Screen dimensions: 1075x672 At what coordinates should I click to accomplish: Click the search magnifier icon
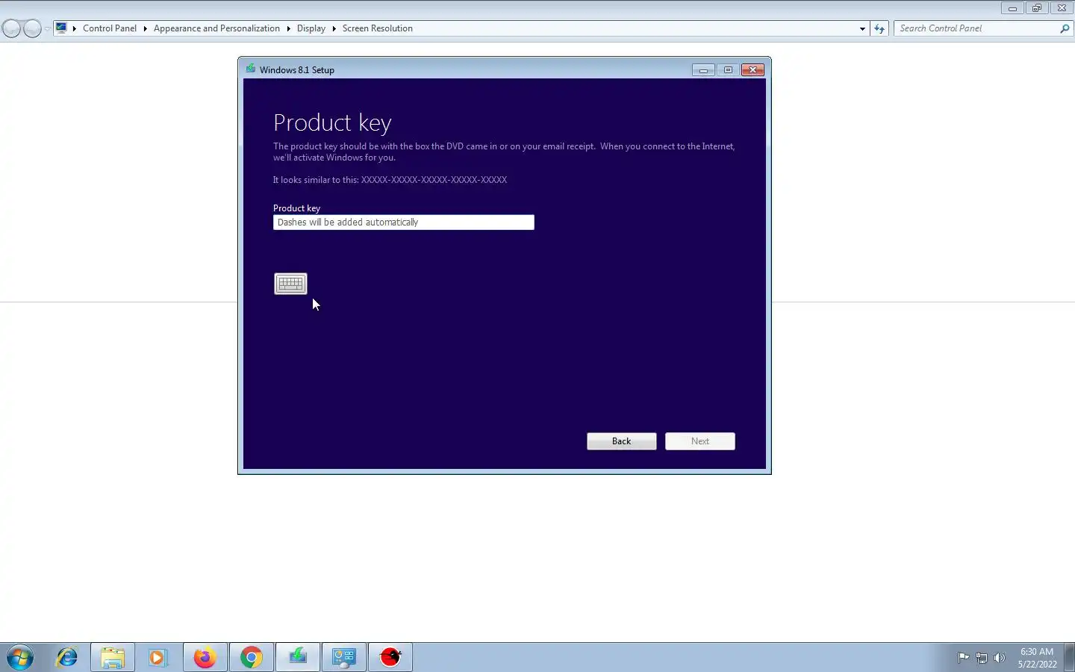(1065, 28)
